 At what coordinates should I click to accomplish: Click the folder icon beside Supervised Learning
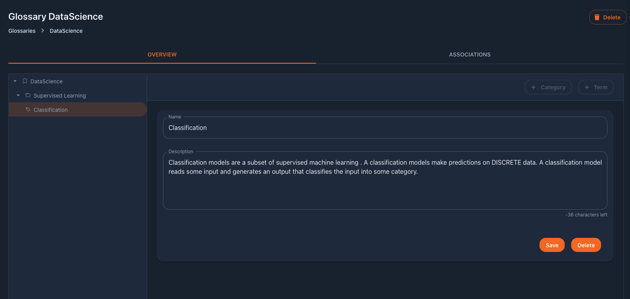click(28, 95)
